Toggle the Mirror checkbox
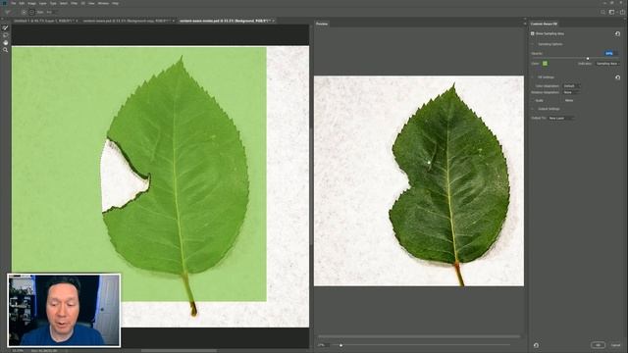 tap(562, 100)
